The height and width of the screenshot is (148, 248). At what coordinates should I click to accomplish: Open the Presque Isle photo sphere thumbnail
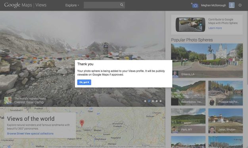coord(225,93)
